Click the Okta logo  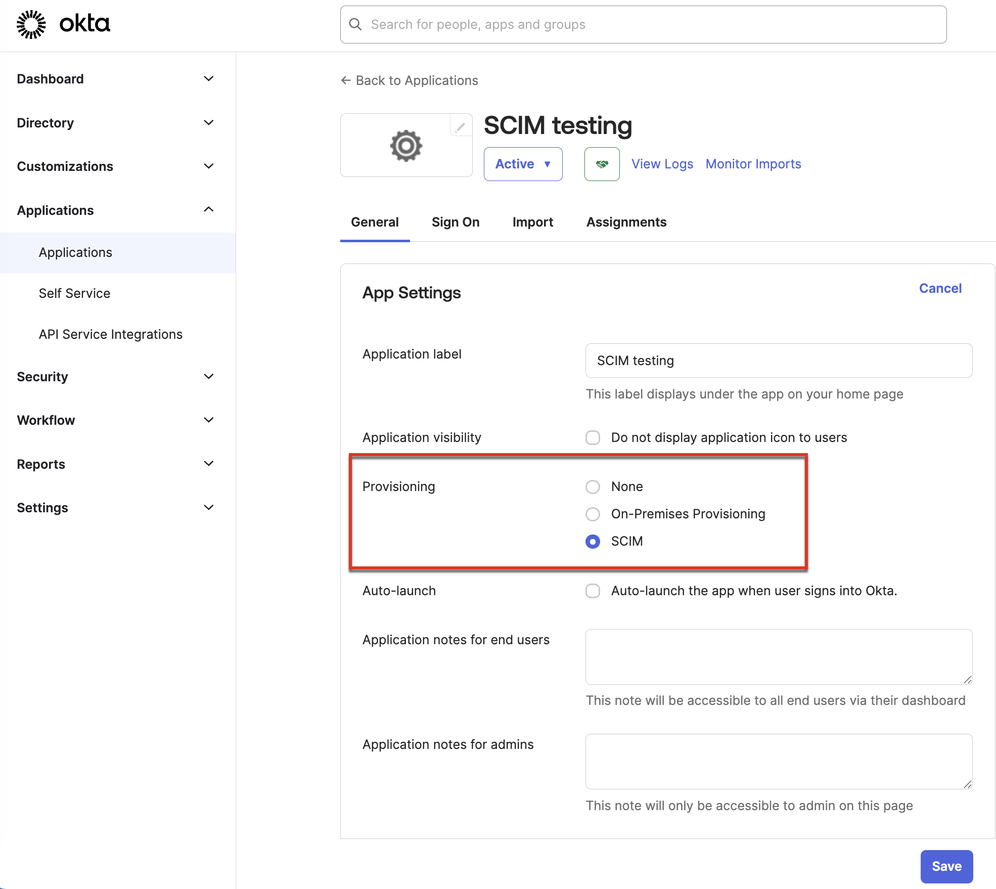click(63, 23)
